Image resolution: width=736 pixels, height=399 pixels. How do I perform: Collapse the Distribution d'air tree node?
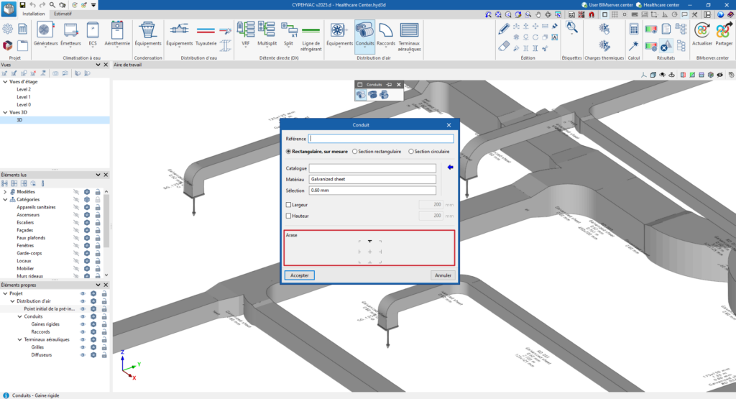click(12, 301)
